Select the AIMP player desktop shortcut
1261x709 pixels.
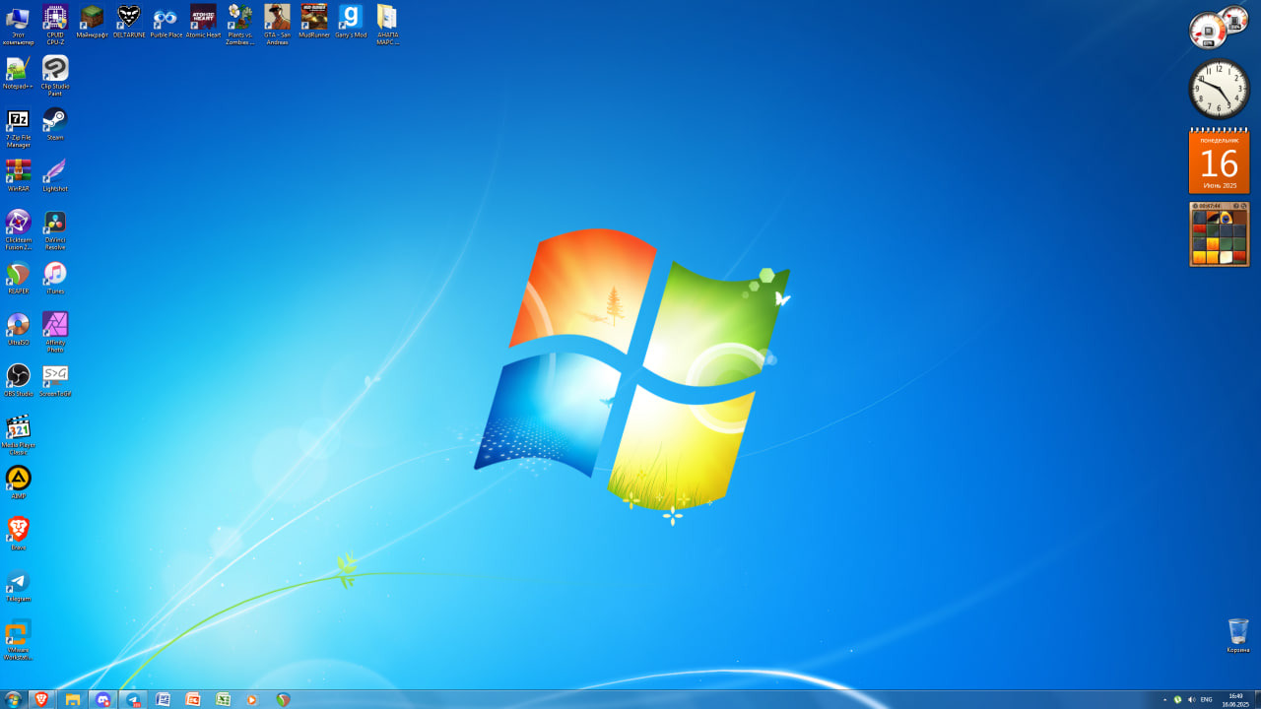pos(18,483)
